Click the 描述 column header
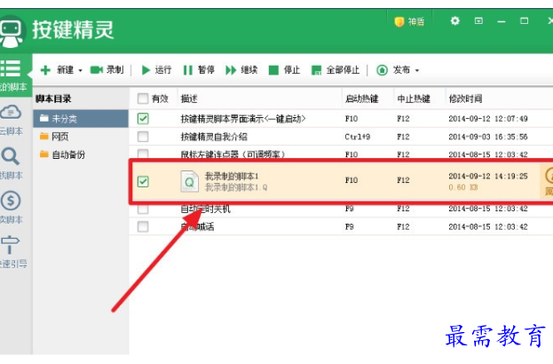Viewport: 553px width, 364px height. click(189, 99)
